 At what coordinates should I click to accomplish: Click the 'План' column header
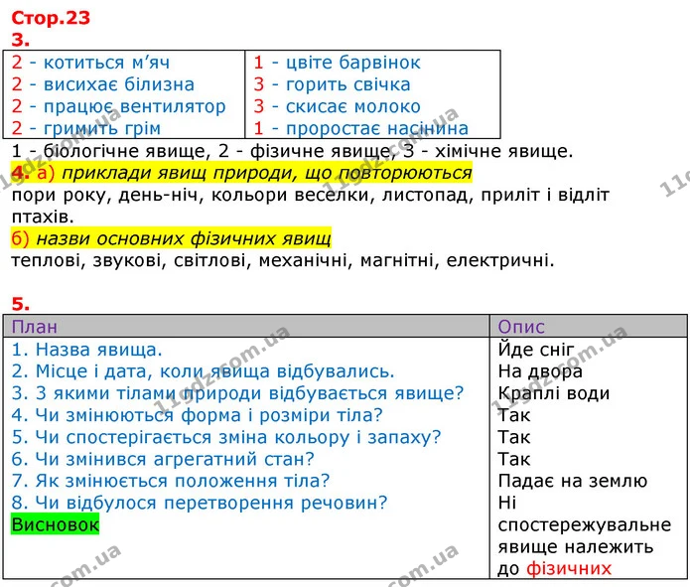point(35,327)
